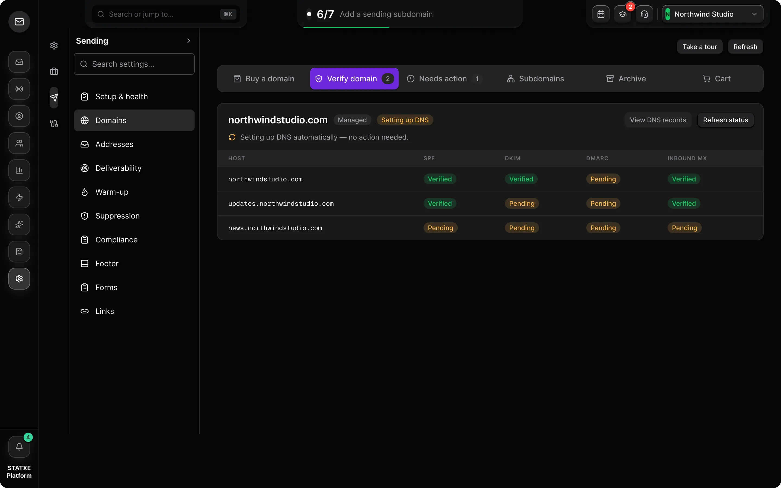Open the bar chart analytics icon
This screenshot has width=781, height=488.
pos(19,170)
